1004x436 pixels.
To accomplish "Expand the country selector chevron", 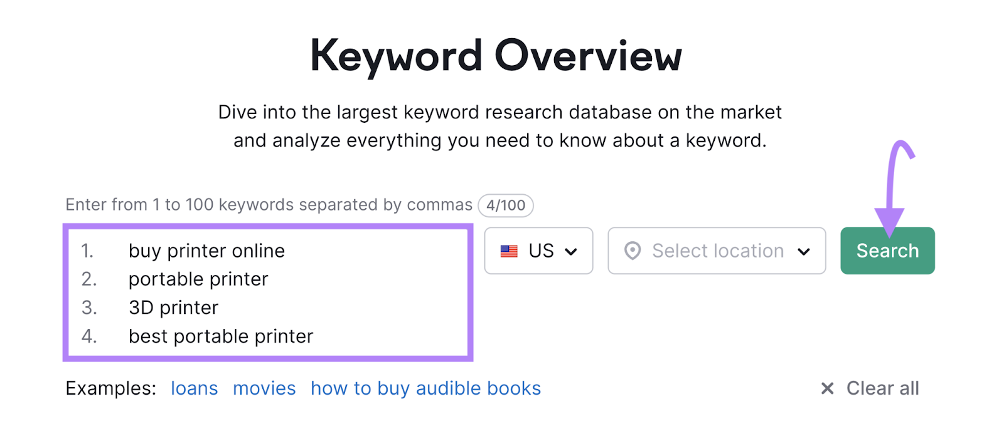I will pyautogui.click(x=571, y=252).
